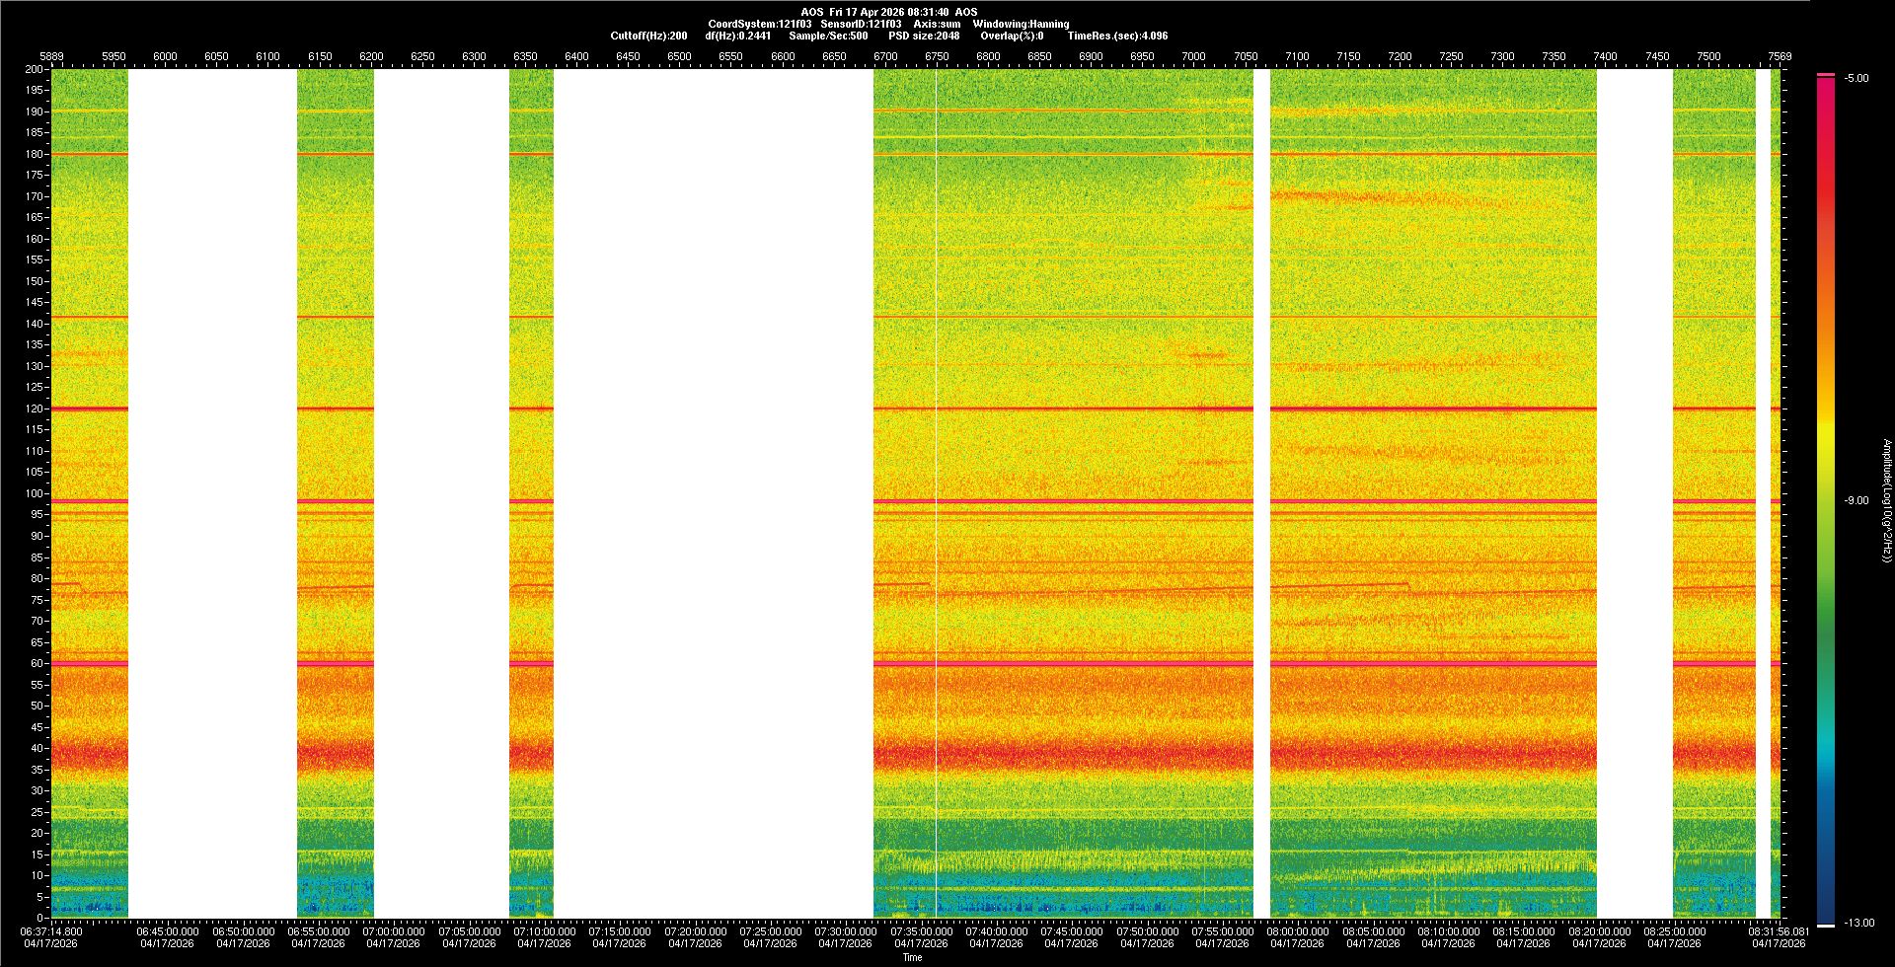The height and width of the screenshot is (967, 1895).
Task: Click the 6750 tick on the top axis
Action: pos(937,56)
